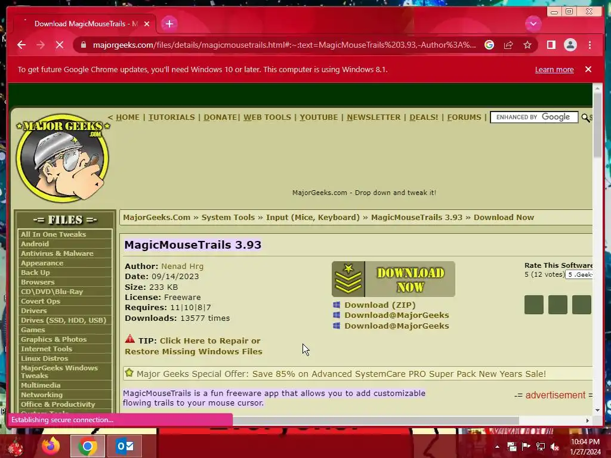This screenshot has width=611, height=458.
Task: Share this page via the share icon
Action: 508,45
